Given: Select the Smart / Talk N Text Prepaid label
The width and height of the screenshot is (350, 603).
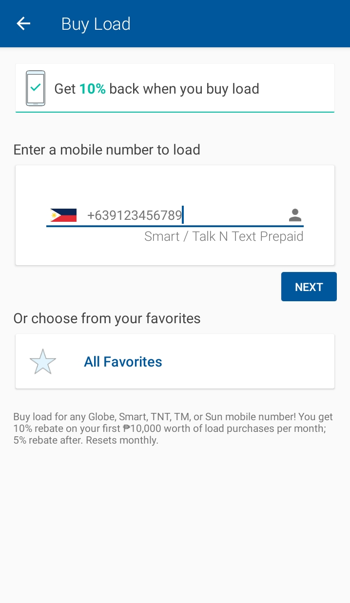Looking at the screenshot, I should [224, 236].
